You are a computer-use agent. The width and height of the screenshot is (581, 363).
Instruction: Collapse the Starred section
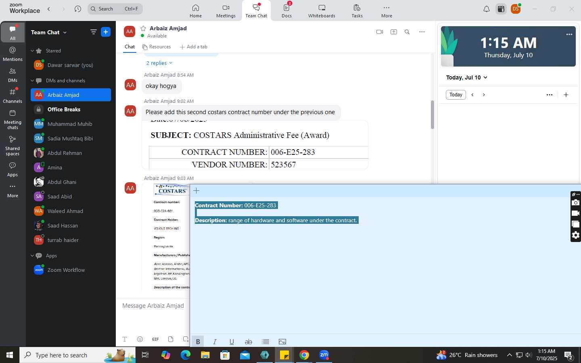(32, 51)
